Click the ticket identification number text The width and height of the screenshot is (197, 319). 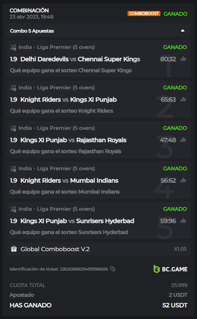coord(84,269)
